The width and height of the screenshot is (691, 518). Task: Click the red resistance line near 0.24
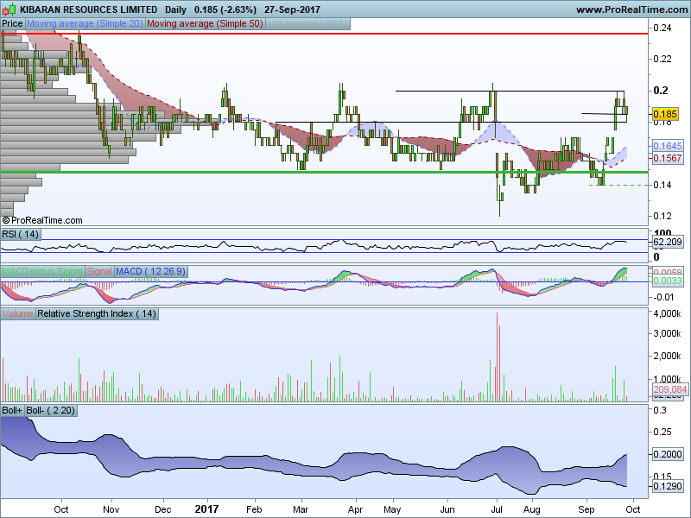[325, 34]
